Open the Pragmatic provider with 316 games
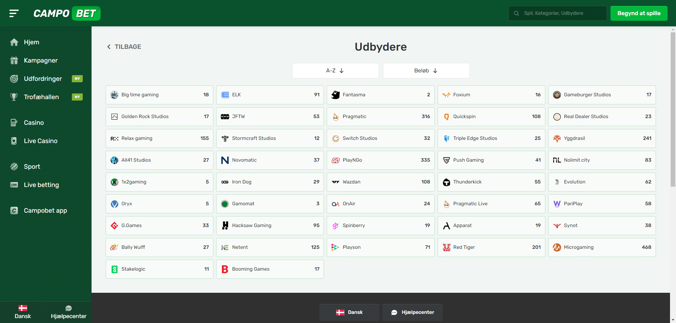Viewport: 676px width, 323px height. (x=381, y=117)
